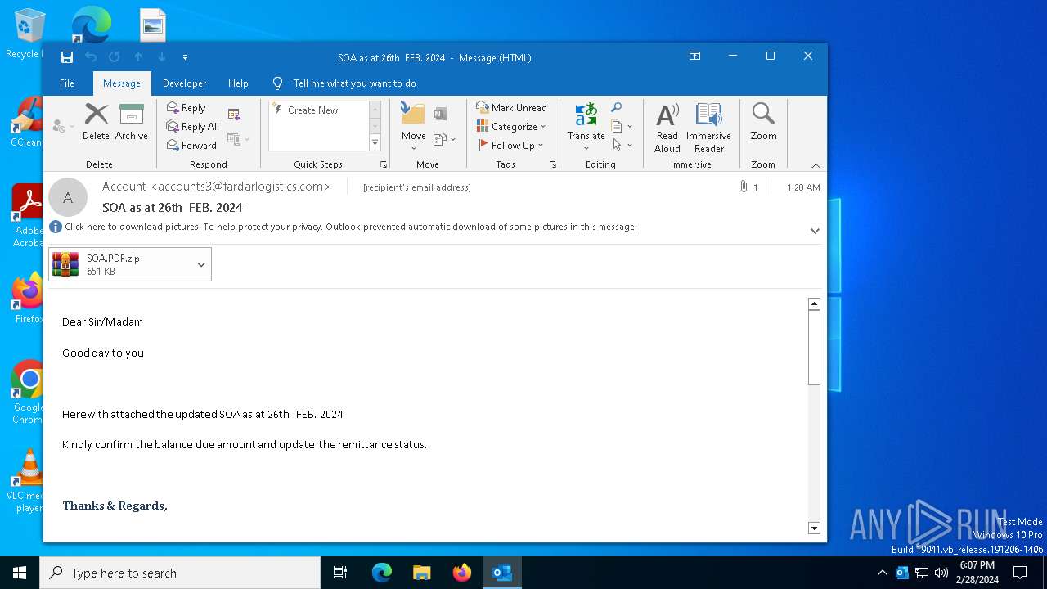Click the sender avatar circle

pos(68,197)
